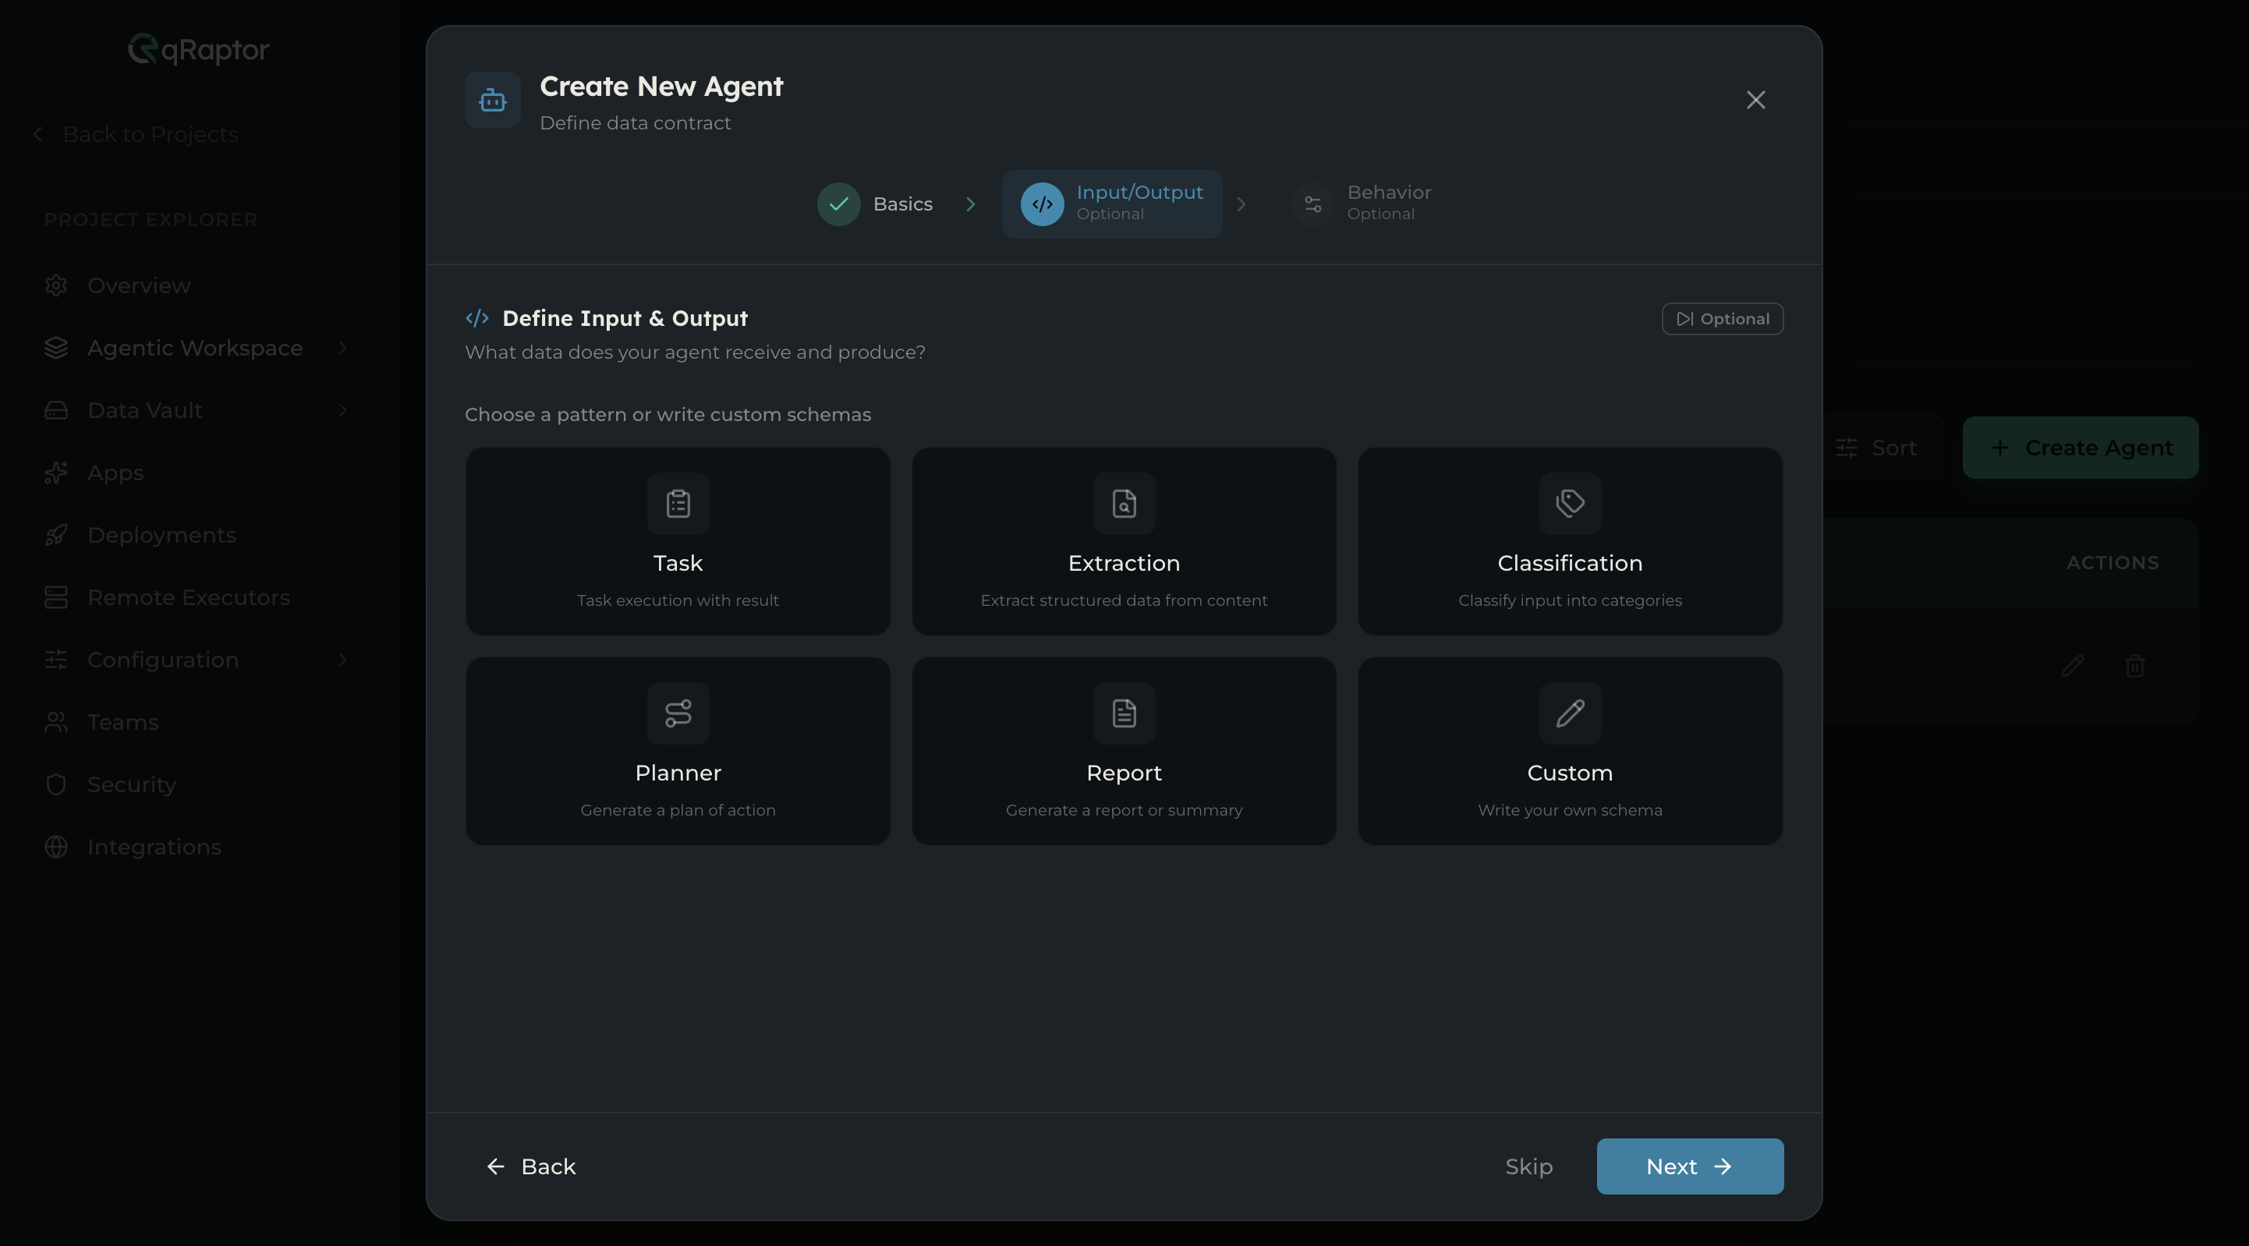The height and width of the screenshot is (1246, 2249).
Task: Go Back to the previous step
Action: [x=531, y=1166]
